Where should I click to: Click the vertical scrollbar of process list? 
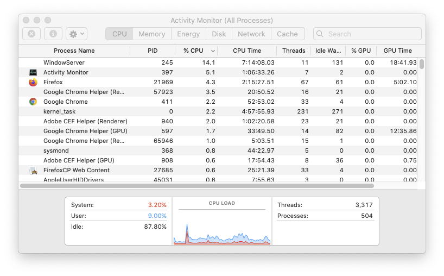point(422,64)
